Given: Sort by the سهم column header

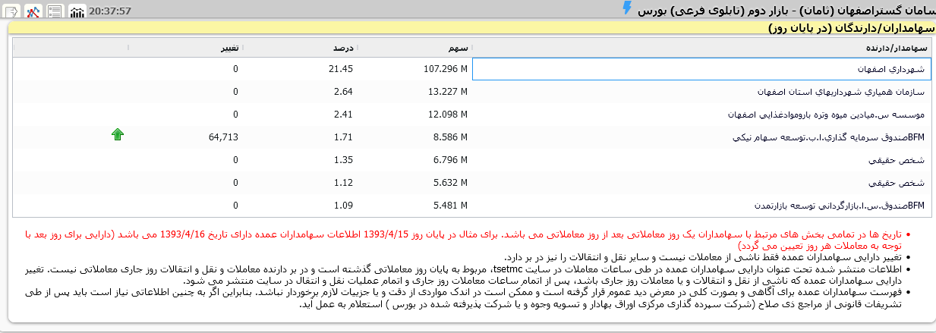Looking at the screenshot, I should [x=455, y=47].
